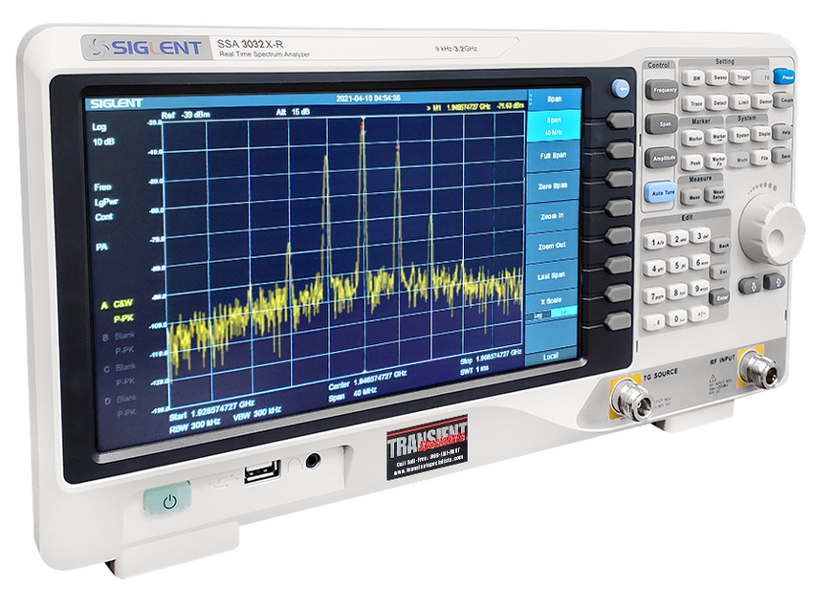
Task: Select Full Span in softkey menu
Action: pyautogui.click(x=553, y=153)
